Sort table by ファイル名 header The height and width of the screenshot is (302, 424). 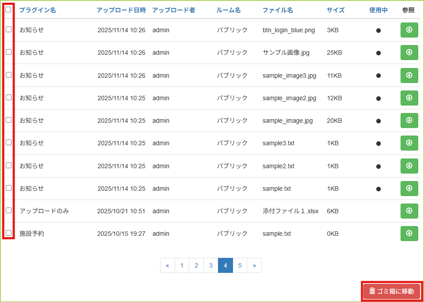click(277, 10)
